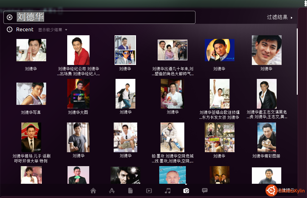Open the Social messages lens
The height and width of the screenshot is (198, 307).
click(x=205, y=191)
